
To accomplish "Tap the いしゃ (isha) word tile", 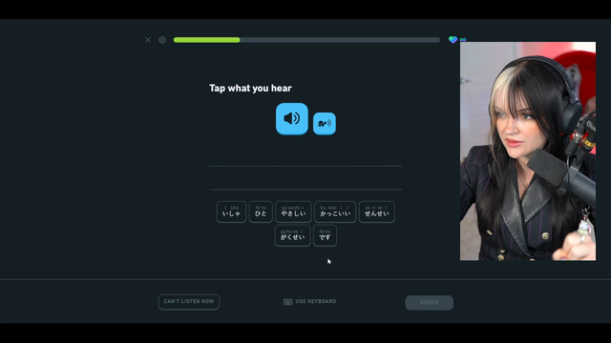I will click(x=231, y=212).
